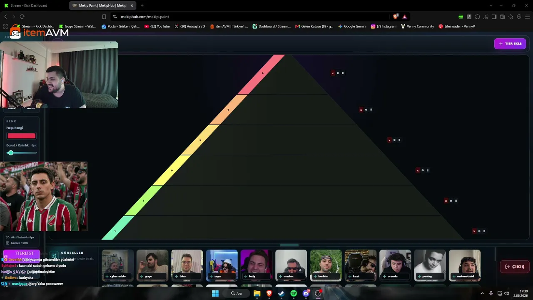Open the tab search dropdown arrow

[491, 5]
